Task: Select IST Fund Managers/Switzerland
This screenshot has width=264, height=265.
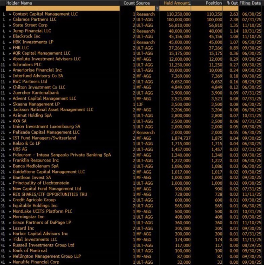Action: pos(45,138)
